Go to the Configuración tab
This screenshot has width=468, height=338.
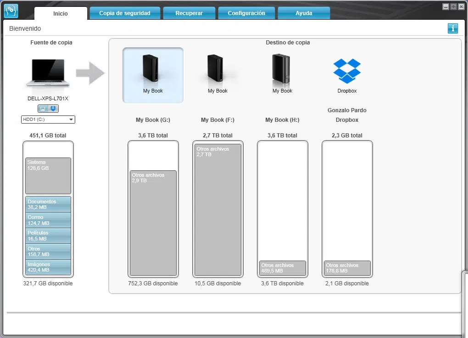[x=246, y=13]
